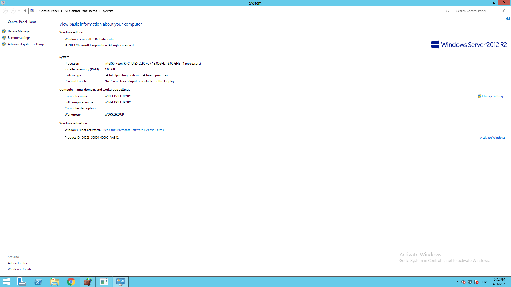Screen dimensions: 511x287
Task: Click the muted volume tray icon
Action: [x=463, y=282]
